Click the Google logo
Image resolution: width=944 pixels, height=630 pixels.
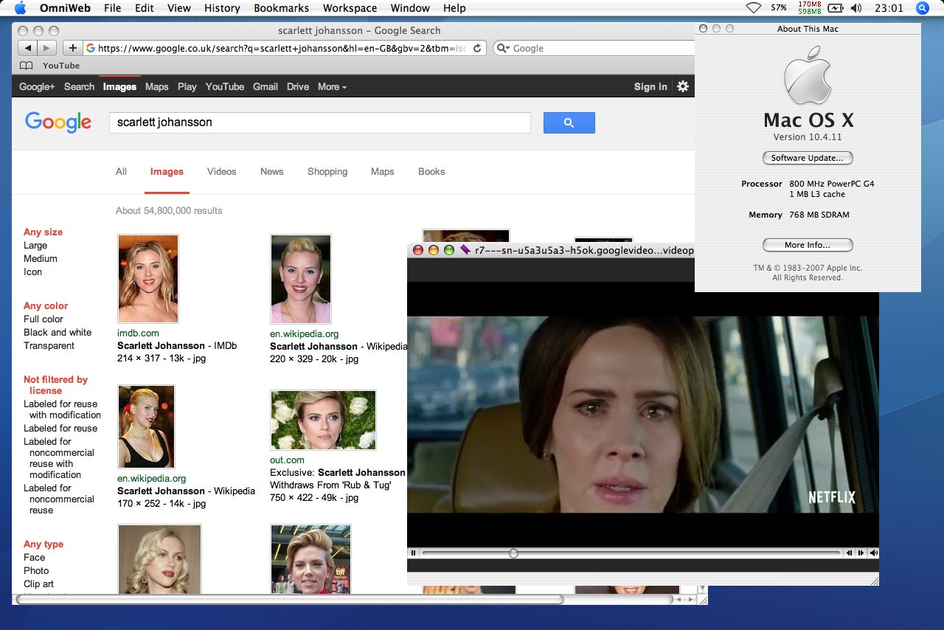click(x=58, y=122)
